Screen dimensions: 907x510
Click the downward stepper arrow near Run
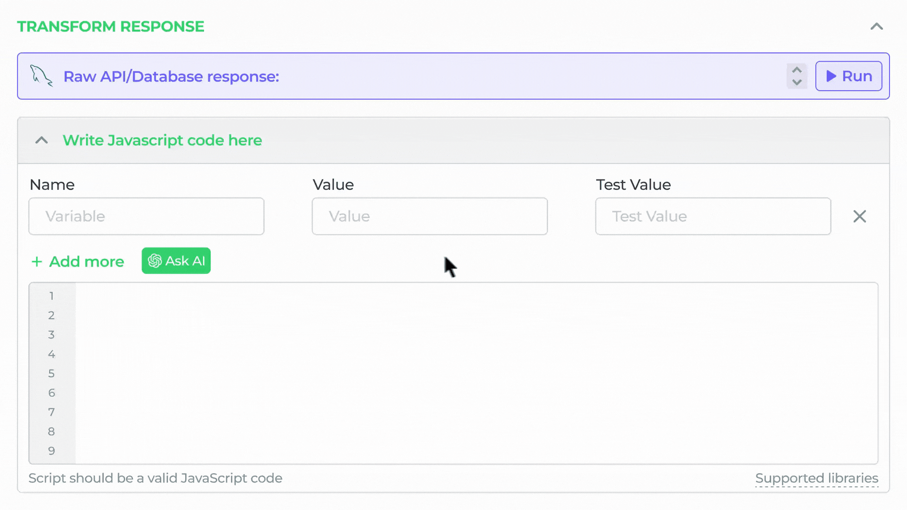797,82
